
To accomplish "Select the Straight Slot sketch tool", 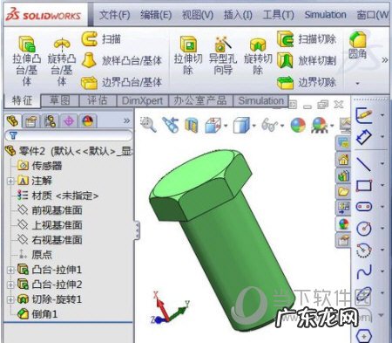I will (364, 207).
